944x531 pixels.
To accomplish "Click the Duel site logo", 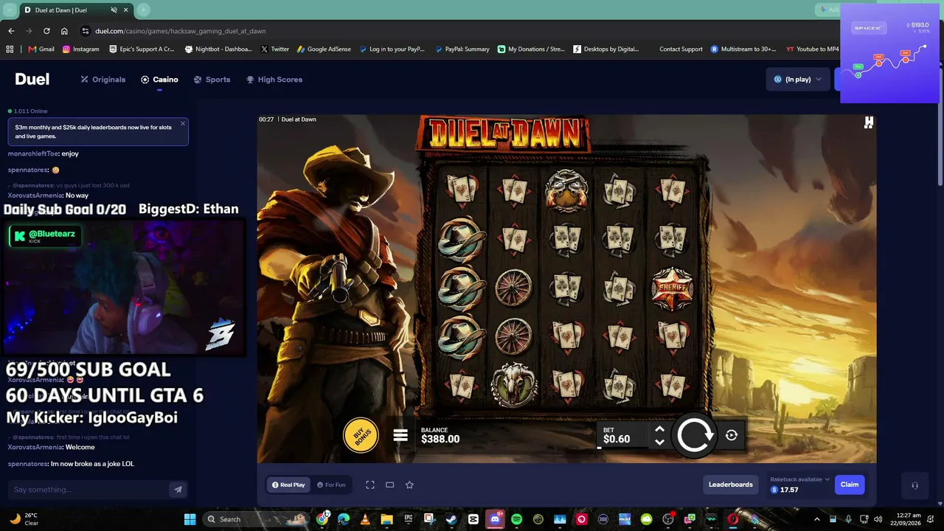I will pos(32,79).
